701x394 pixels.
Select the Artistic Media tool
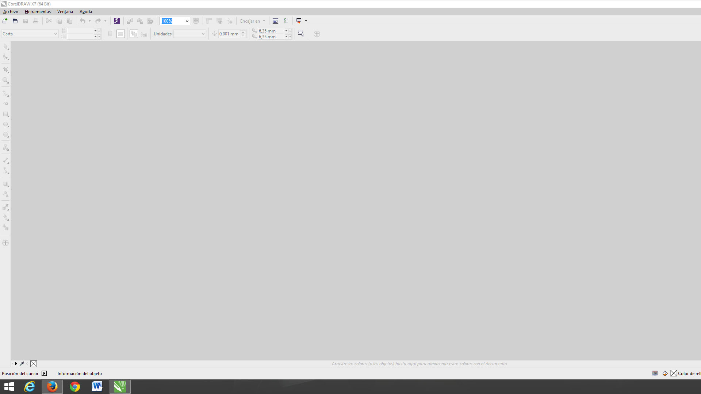tap(6, 104)
